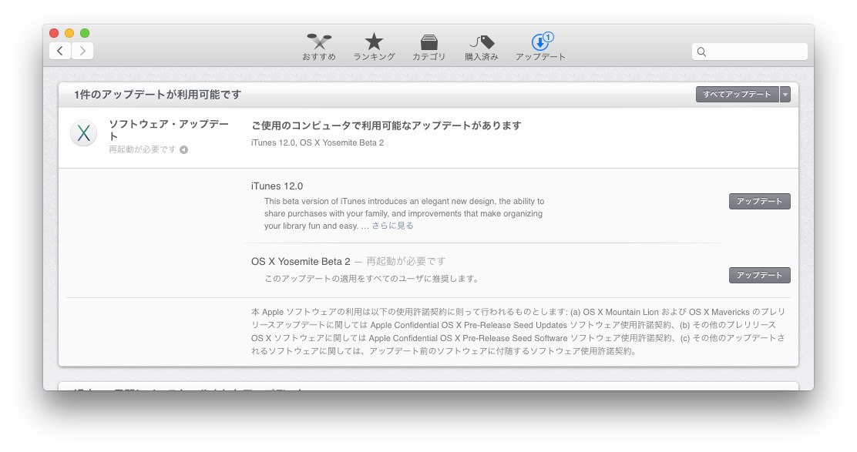
Task: Click the さらに見る link
Action: point(392,226)
